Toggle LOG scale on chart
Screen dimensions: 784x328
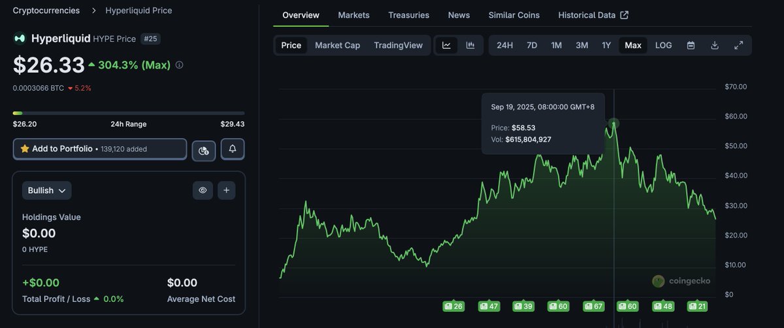[663, 45]
